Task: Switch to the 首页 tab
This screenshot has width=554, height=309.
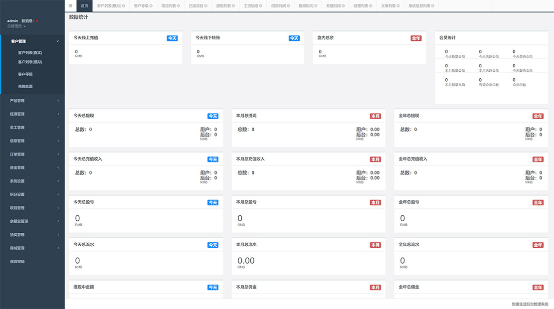Action: [x=84, y=6]
